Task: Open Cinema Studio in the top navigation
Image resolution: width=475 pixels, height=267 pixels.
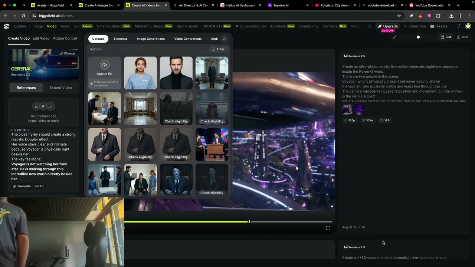Action: point(114,26)
